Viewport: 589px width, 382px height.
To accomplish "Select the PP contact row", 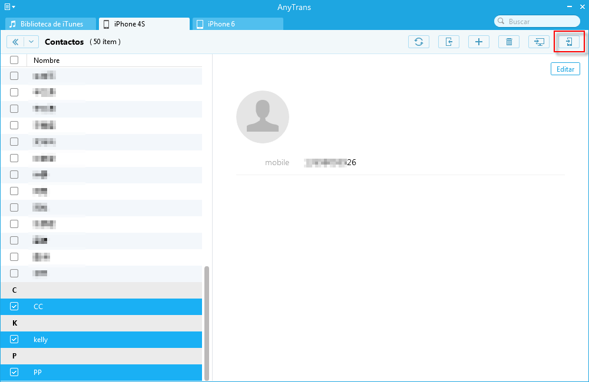I will 101,372.
